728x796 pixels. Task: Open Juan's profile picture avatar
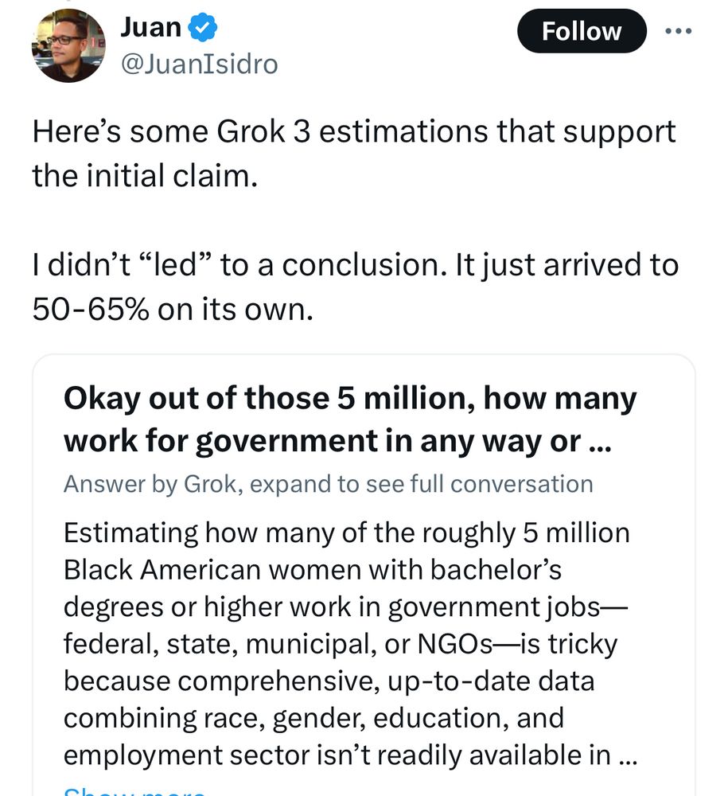click(68, 45)
